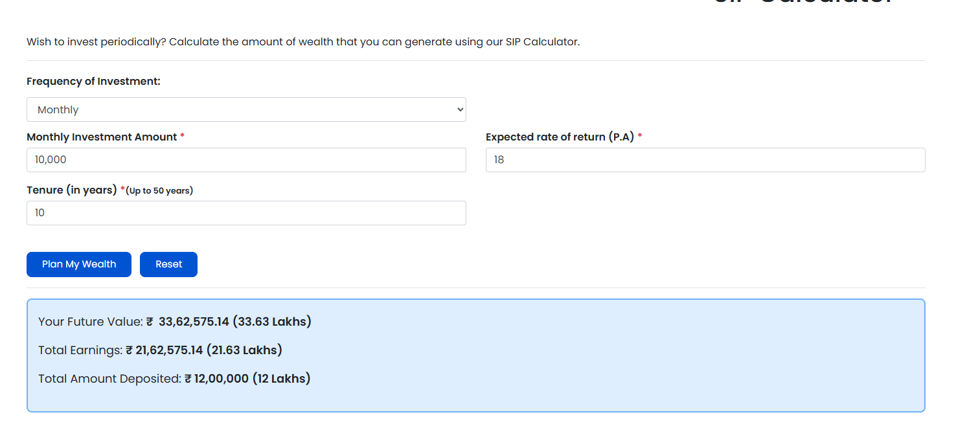
Task: Click the red asterisk beside Monthly Investment Amount
Action: pos(183,137)
